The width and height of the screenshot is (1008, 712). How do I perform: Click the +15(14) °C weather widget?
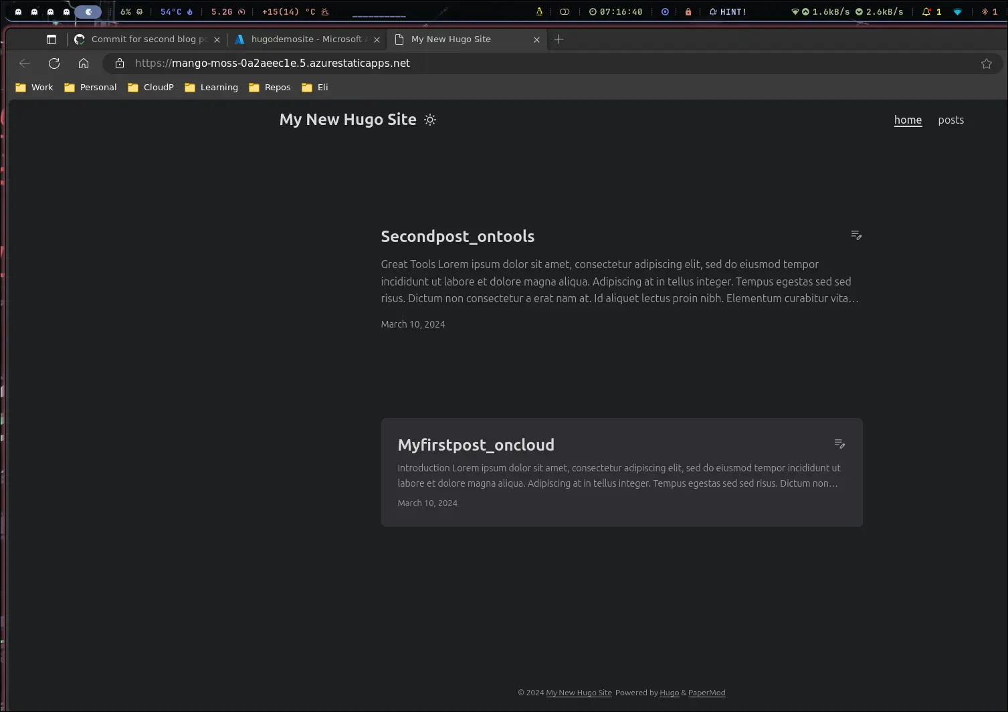point(295,12)
